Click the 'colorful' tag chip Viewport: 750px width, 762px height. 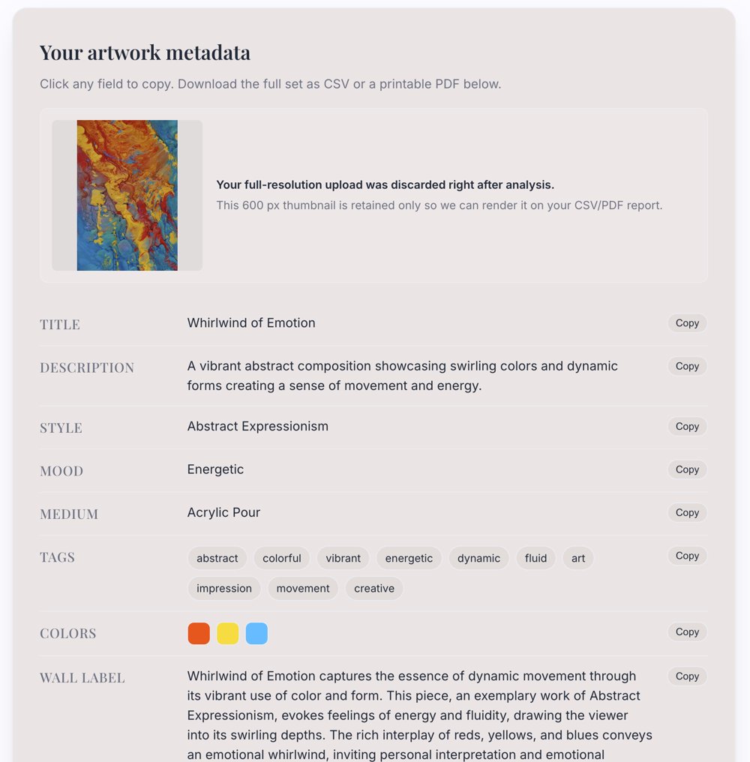(x=282, y=559)
